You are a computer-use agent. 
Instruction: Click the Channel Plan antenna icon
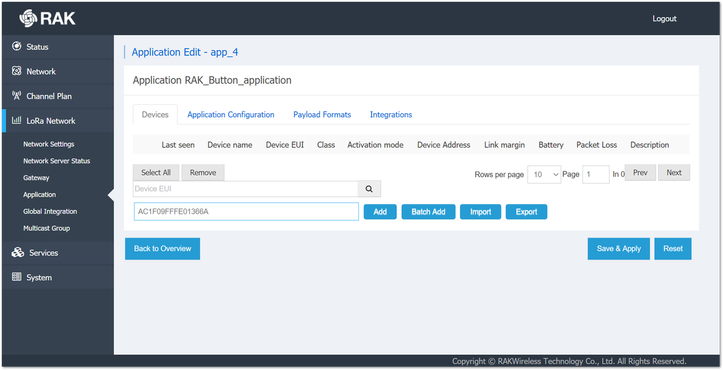[x=16, y=96]
